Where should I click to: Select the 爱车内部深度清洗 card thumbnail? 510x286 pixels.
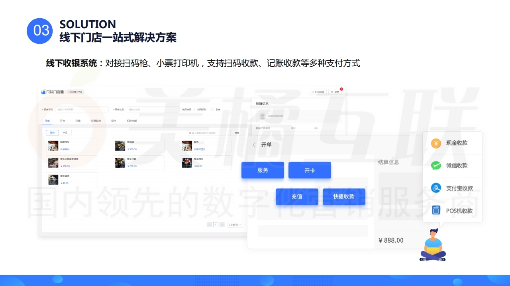pos(53,163)
